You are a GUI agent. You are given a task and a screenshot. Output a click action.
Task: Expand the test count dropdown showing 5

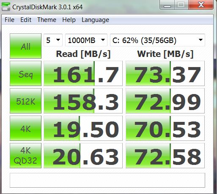53,40
